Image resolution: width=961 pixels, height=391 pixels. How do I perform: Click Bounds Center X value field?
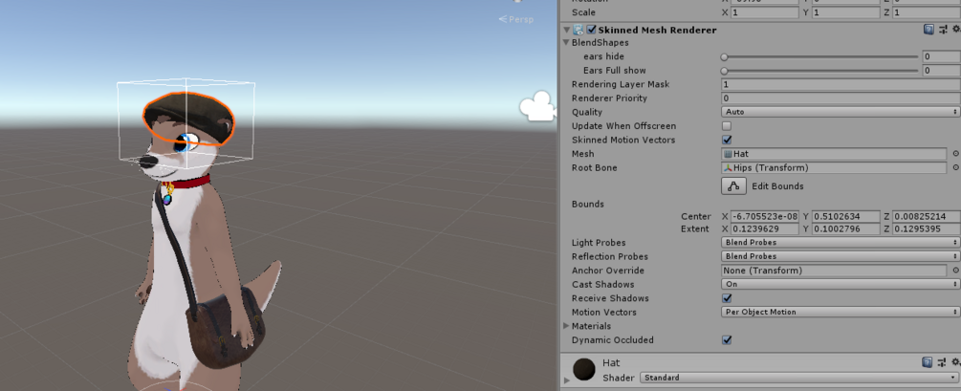tap(765, 216)
